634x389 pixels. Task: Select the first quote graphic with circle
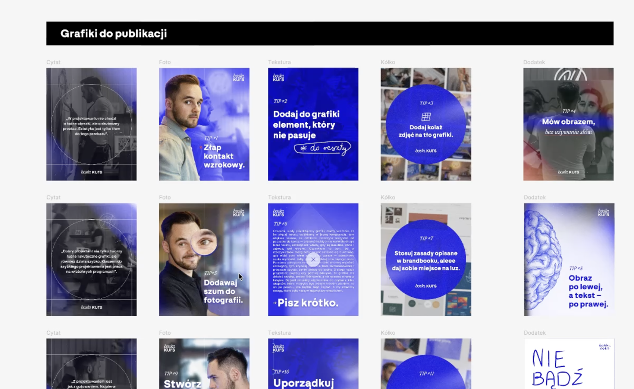(x=91, y=124)
